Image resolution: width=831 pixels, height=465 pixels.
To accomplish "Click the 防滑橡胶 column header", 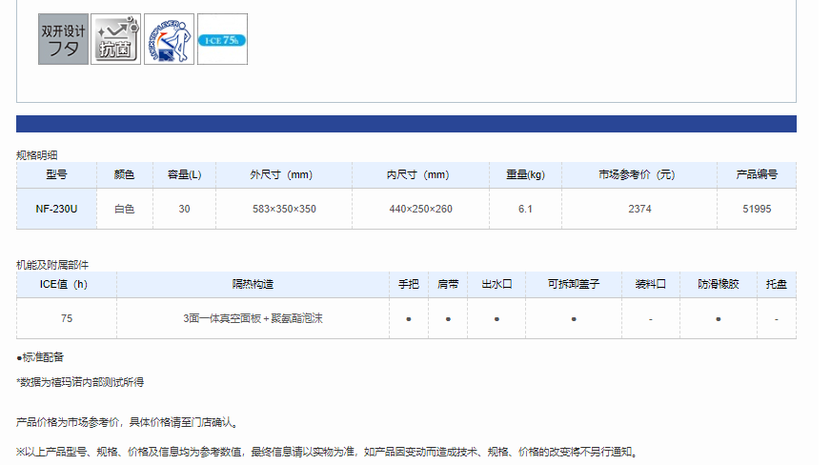I will tap(719, 284).
